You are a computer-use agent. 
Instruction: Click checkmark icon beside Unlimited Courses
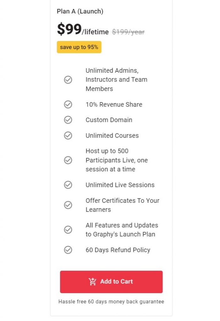68,135
